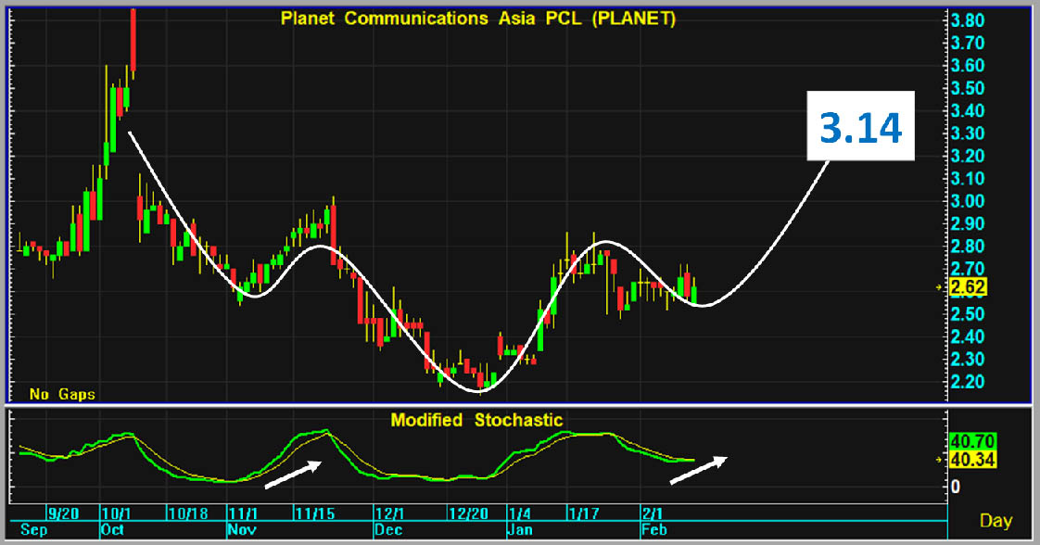Click the 2.70 price axis label
Viewport: 1040px width, 545px height.
(x=967, y=269)
